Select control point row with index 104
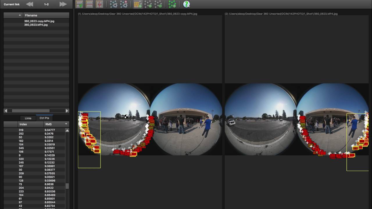 (34, 145)
